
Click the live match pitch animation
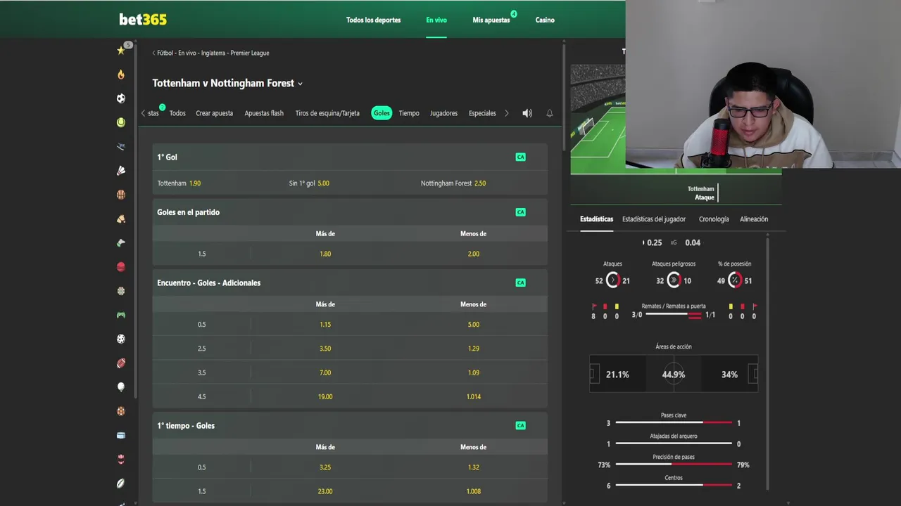point(598,119)
